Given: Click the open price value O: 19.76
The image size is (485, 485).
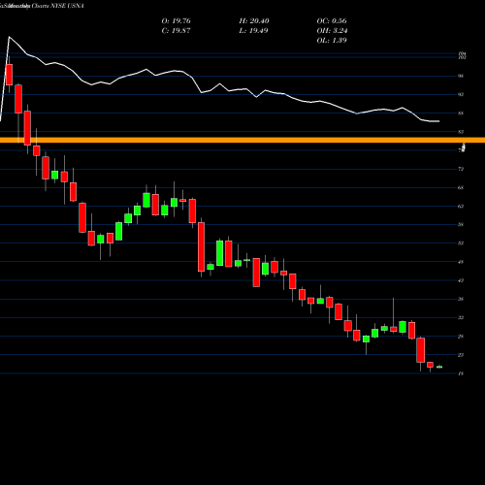Looking at the screenshot, I should click(x=176, y=21).
